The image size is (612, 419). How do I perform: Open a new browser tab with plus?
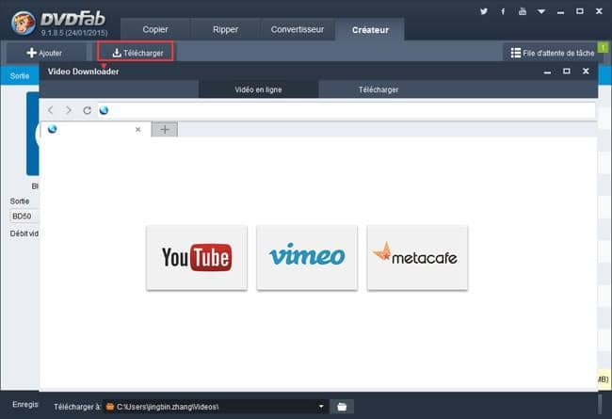coord(165,129)
